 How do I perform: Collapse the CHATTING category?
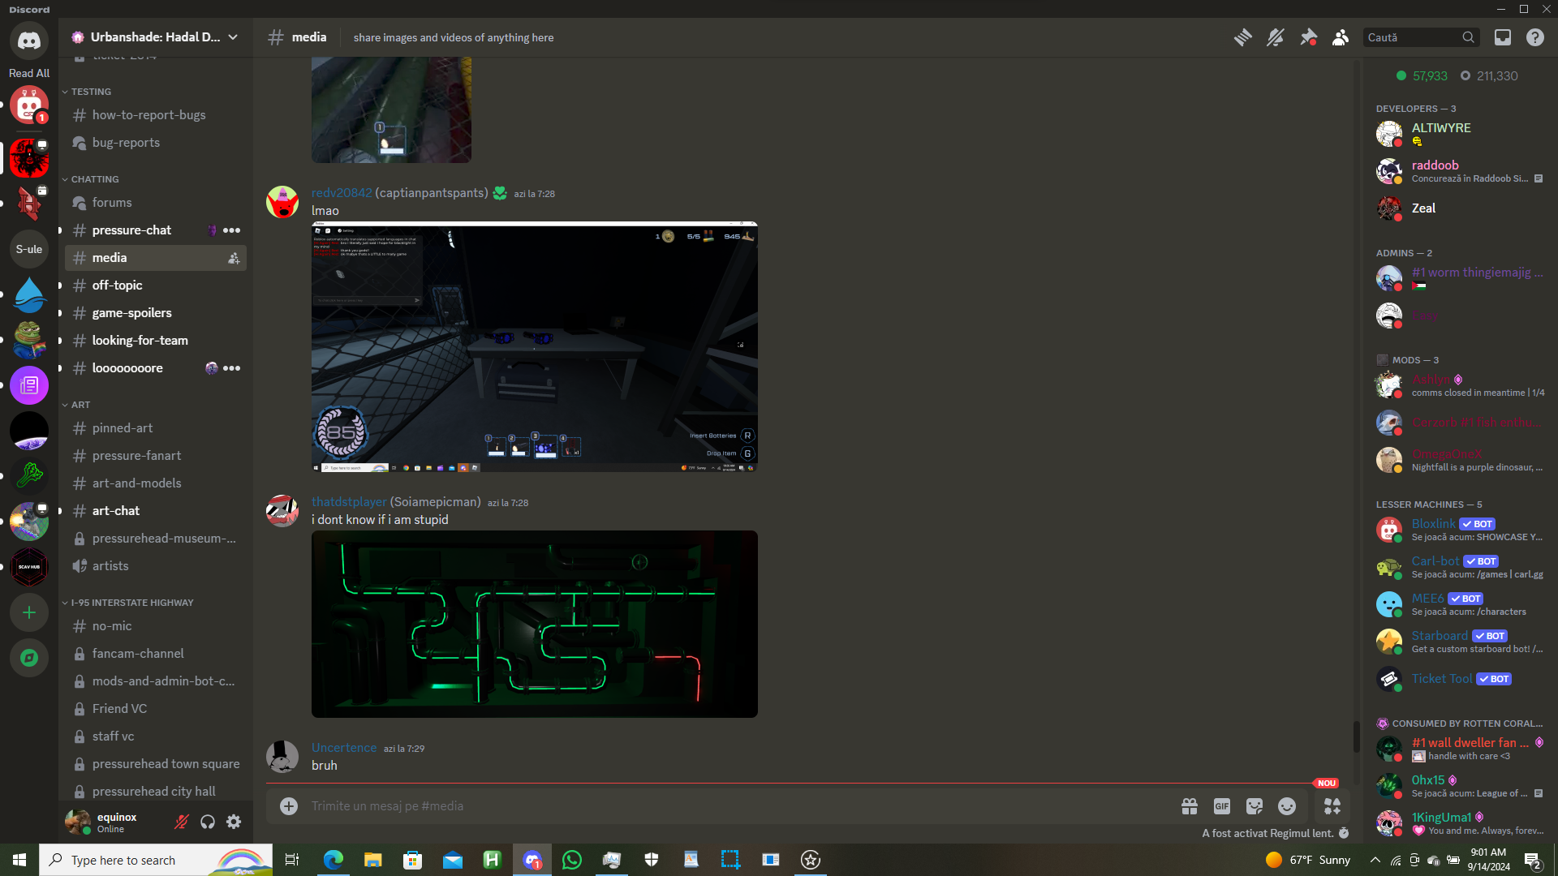94,179
